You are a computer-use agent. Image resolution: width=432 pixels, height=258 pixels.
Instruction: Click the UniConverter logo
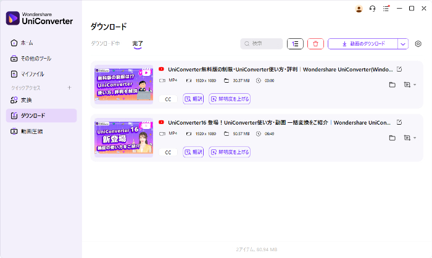(x=39, y=18)
